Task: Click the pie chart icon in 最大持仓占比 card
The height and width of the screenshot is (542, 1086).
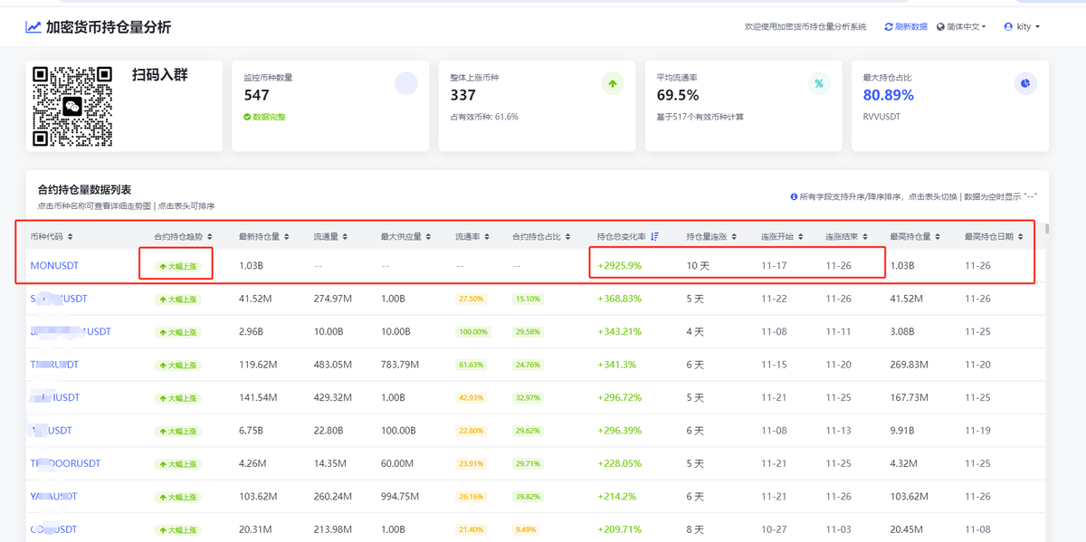Action: pos(1025,84)
